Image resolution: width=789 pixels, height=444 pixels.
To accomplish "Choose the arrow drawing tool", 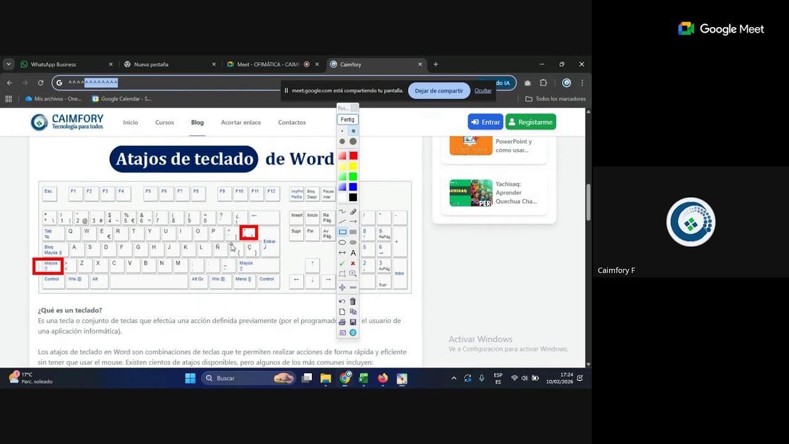I will point(353,222).
